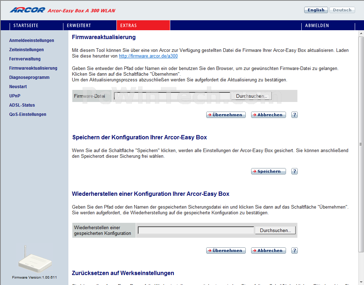Switch language to Deutsch
The width and height of the screenshot is (364, 285).
tap(342, 10)
